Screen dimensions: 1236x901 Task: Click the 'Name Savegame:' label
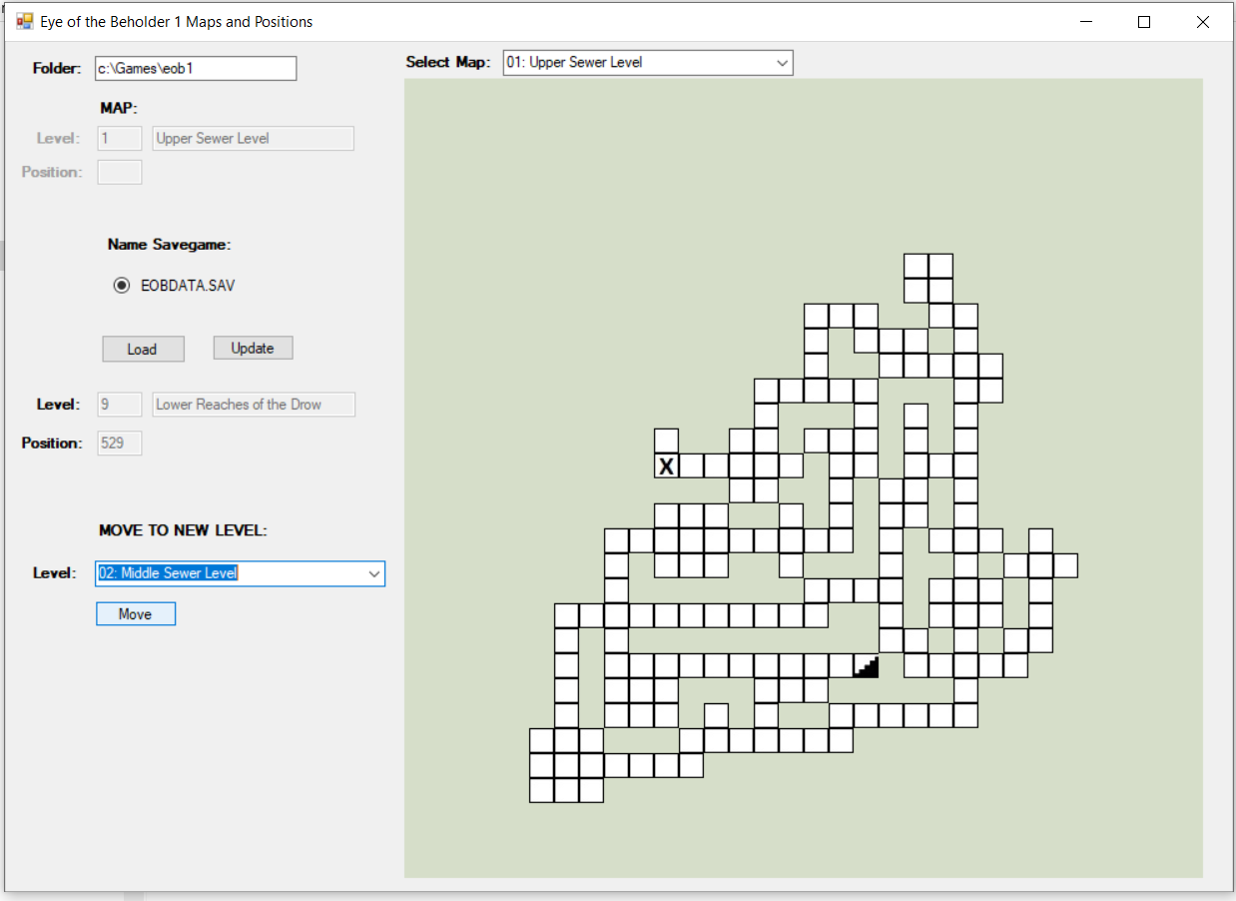click(x=170, y=245)
